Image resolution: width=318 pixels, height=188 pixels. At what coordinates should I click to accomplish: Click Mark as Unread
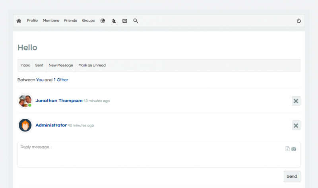click(92, 65)
